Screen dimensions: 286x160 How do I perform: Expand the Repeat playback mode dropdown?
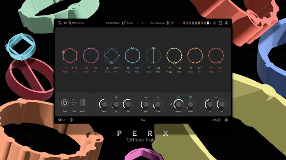coord(138,23)
